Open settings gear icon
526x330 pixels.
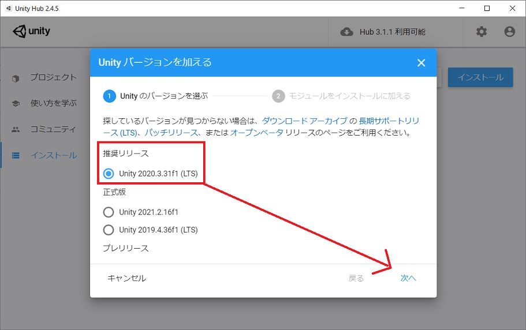482,32
